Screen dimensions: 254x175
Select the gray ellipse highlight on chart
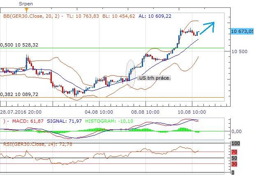[131, 73]
